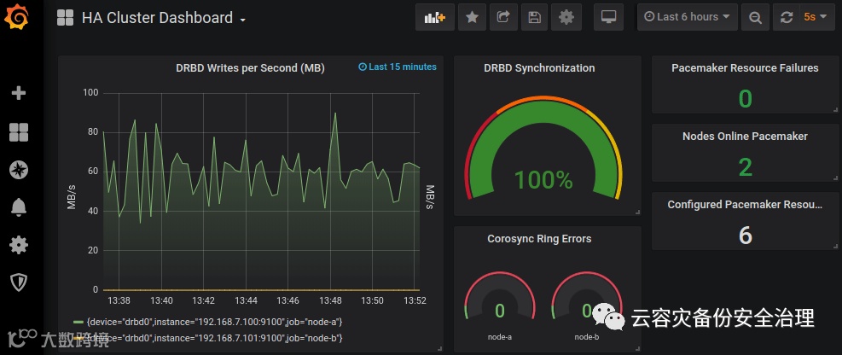Click the node-a legend color swatch

[x=78, y=323]
